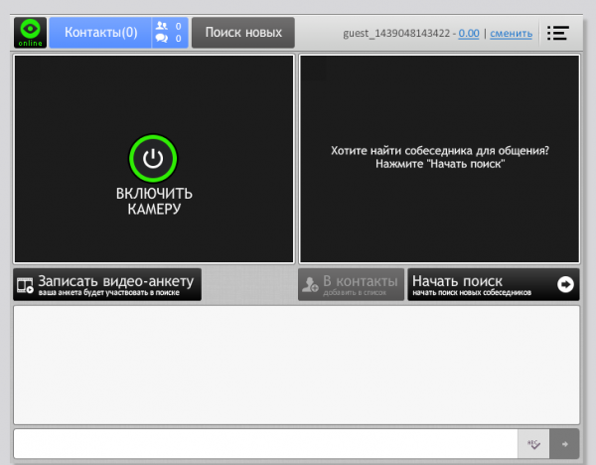Click the 0.00 balance link

tap(469, 34)
